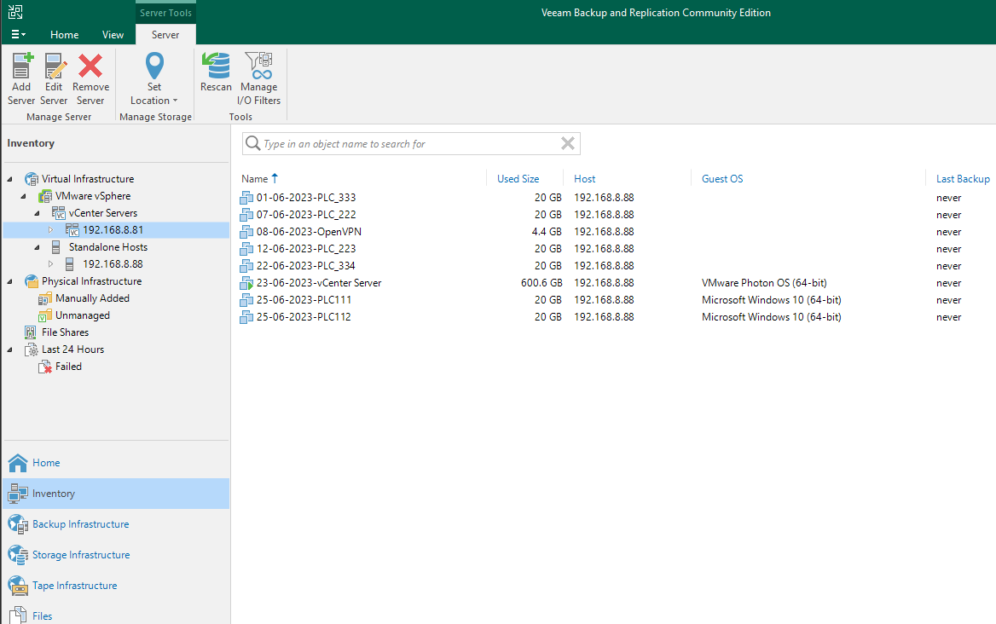The width and height of the screenshot is (996, 624).
Task: Switch to the Home ribbon tab
Action: [x=64, y=34]
